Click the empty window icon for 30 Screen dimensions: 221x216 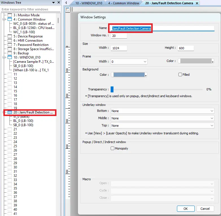[10, 167]
